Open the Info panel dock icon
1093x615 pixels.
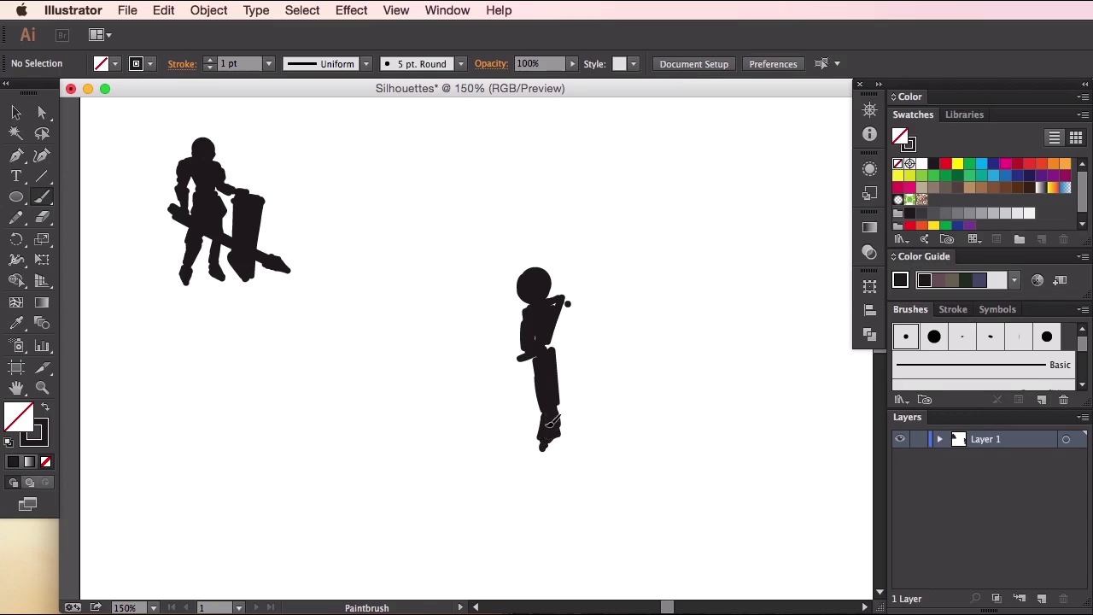tap(869, 134)
